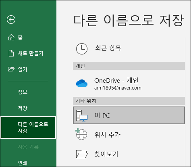The width and height of the screenshot is (191, 167).
Task: Click the 다른 이름으로 저장 page title
Action: 129,21
